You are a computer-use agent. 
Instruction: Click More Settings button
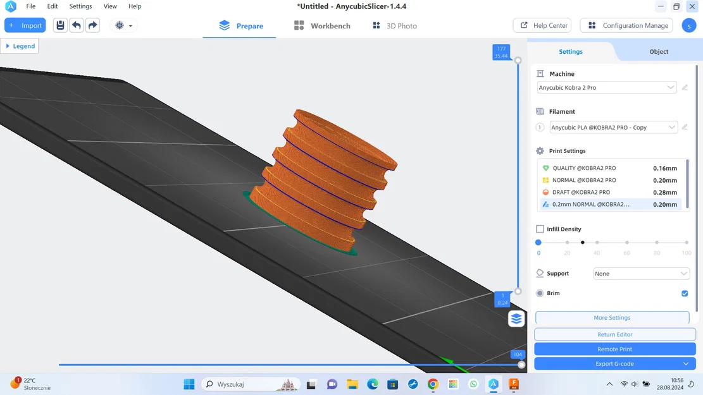(612, 317)
